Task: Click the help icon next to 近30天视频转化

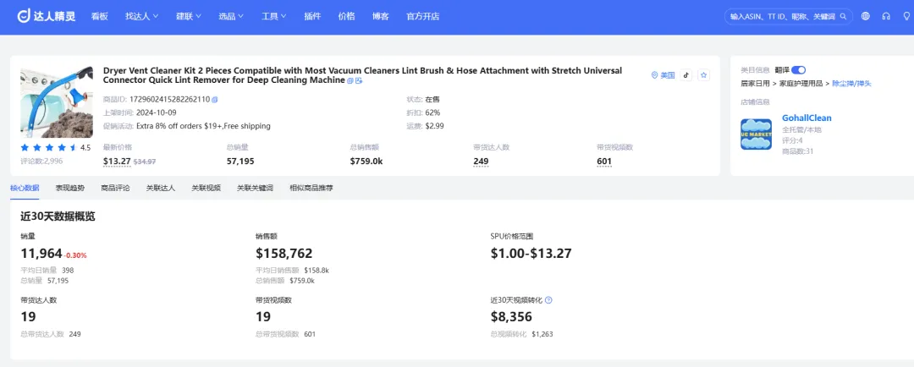Action: [548, 300]
